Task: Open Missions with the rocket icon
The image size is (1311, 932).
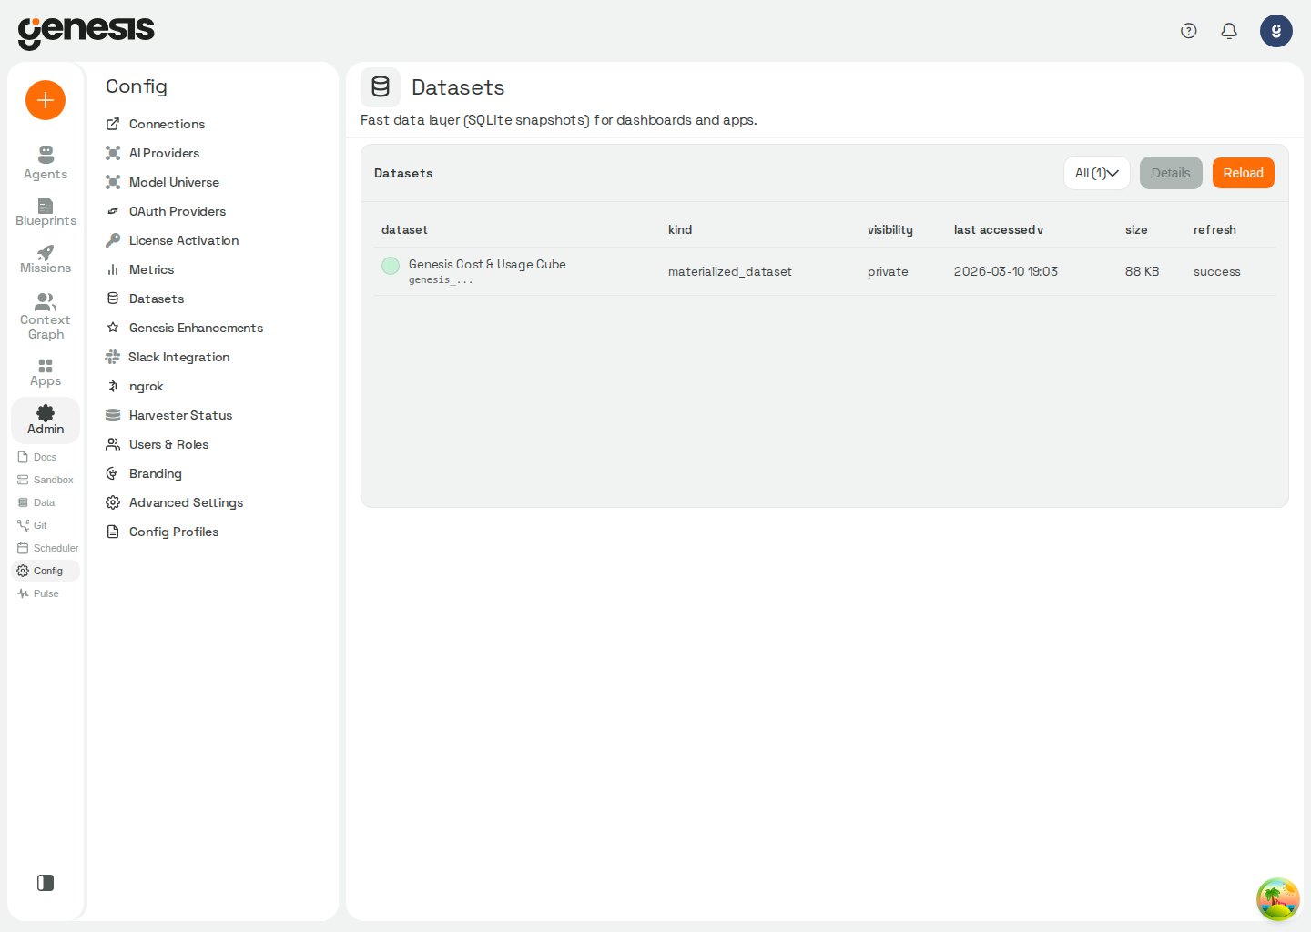Action: (x=46, y=259)
